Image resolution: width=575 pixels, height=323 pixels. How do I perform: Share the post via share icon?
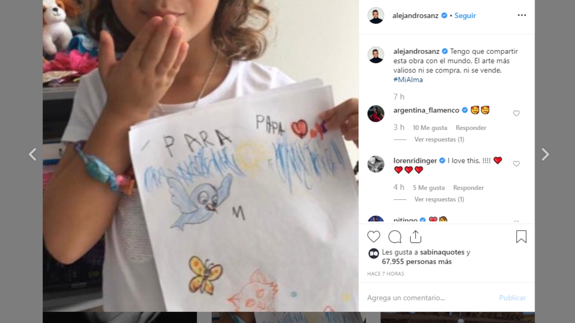coord(415,237)
